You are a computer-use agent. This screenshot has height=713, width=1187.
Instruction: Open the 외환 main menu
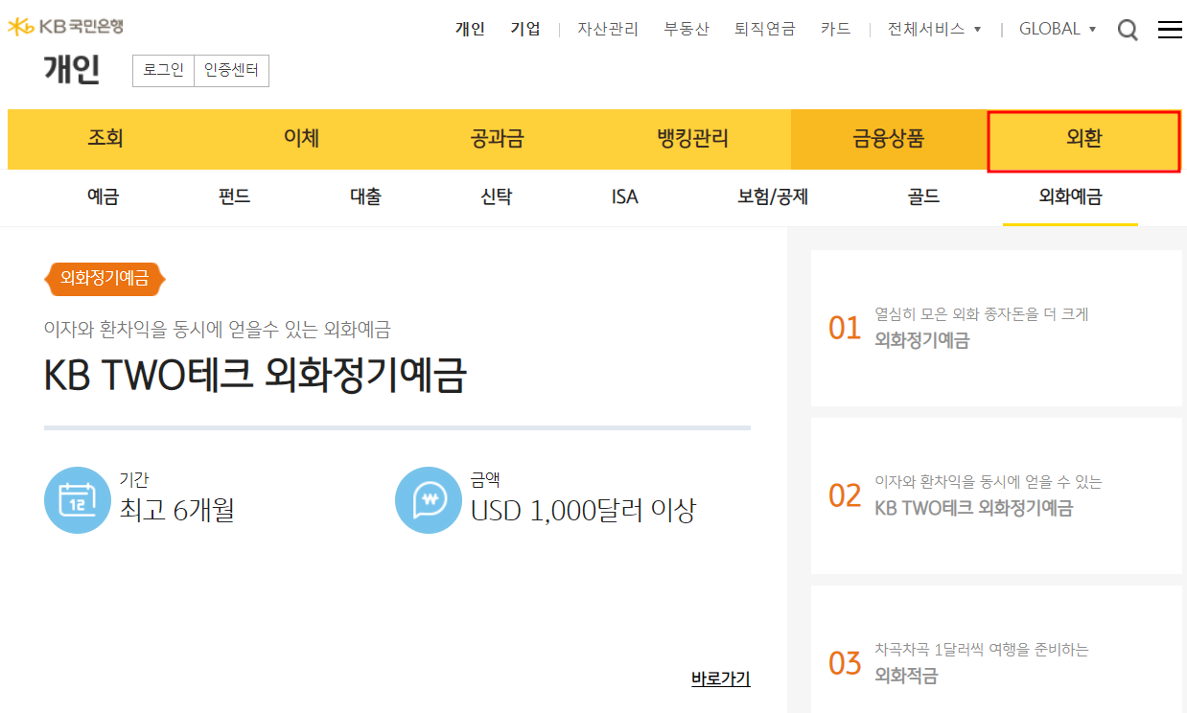click(x=1083, y=140)
